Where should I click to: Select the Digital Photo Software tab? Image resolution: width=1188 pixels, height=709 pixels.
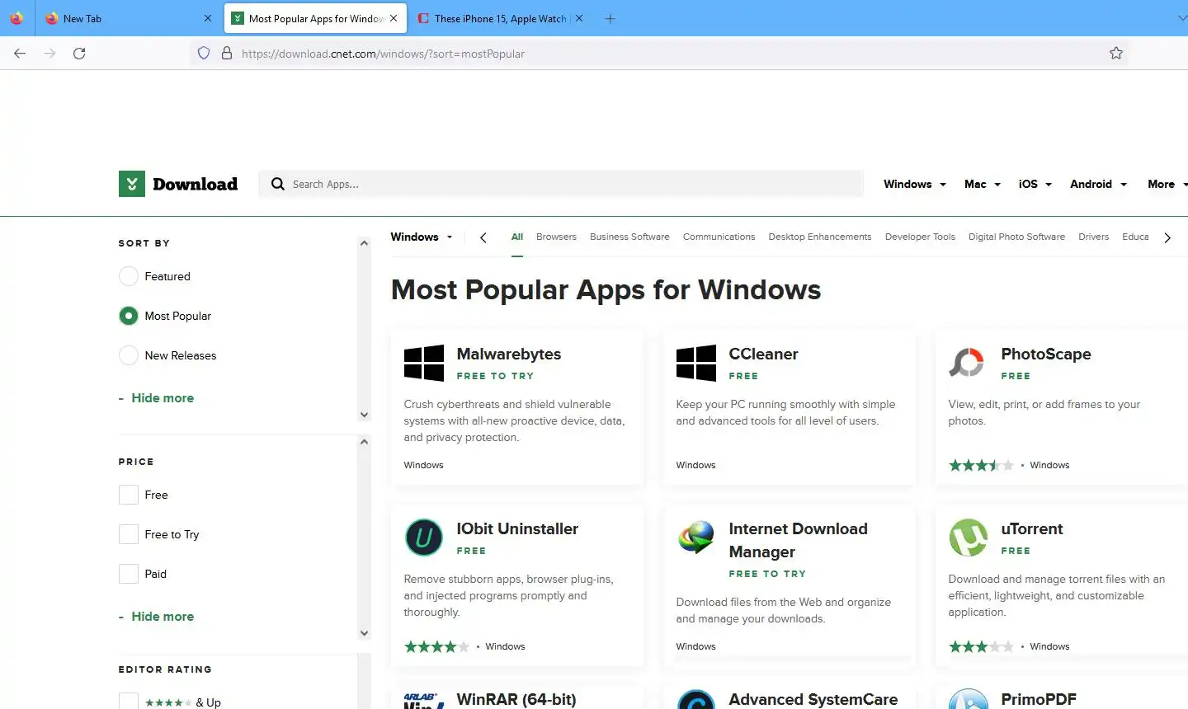[x=1016, y=237]
